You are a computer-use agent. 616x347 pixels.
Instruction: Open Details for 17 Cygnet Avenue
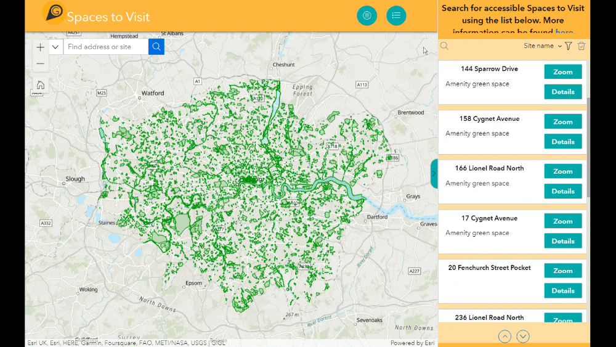[563, 241]
